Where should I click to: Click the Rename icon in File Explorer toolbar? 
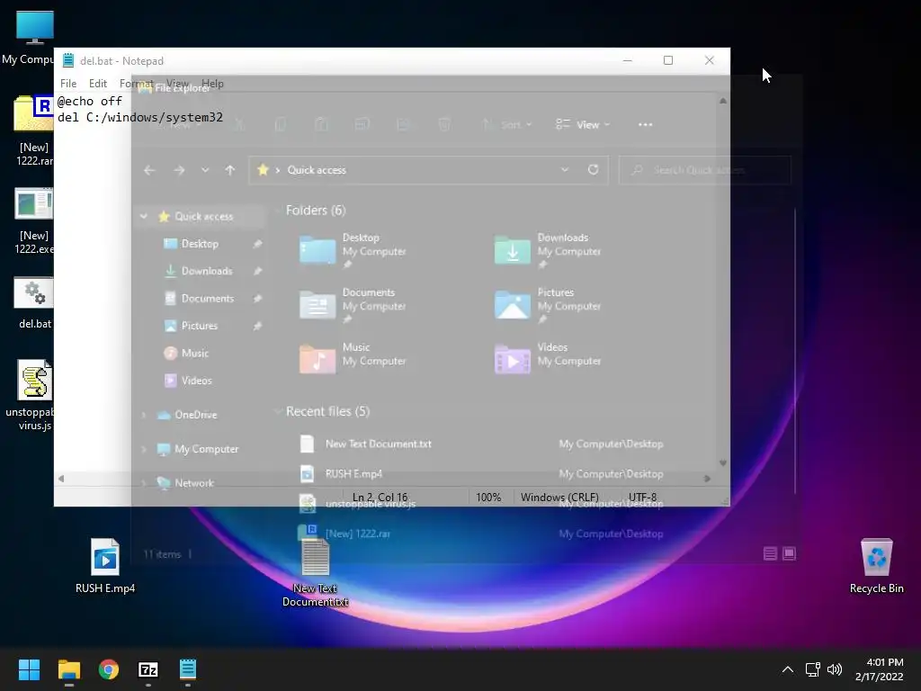362,124
